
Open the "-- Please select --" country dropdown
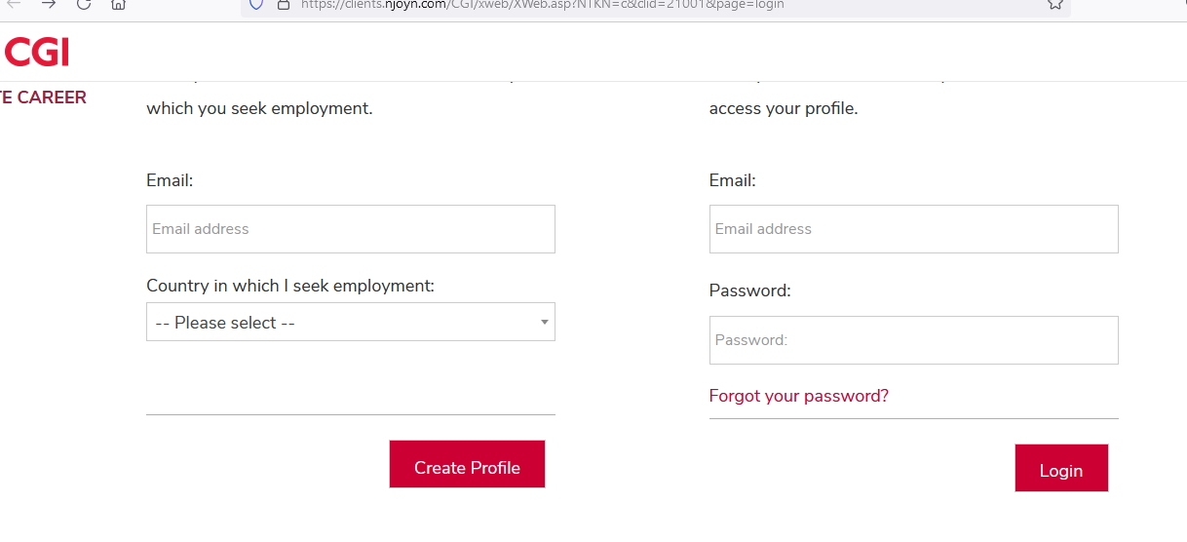coord(341,322)
